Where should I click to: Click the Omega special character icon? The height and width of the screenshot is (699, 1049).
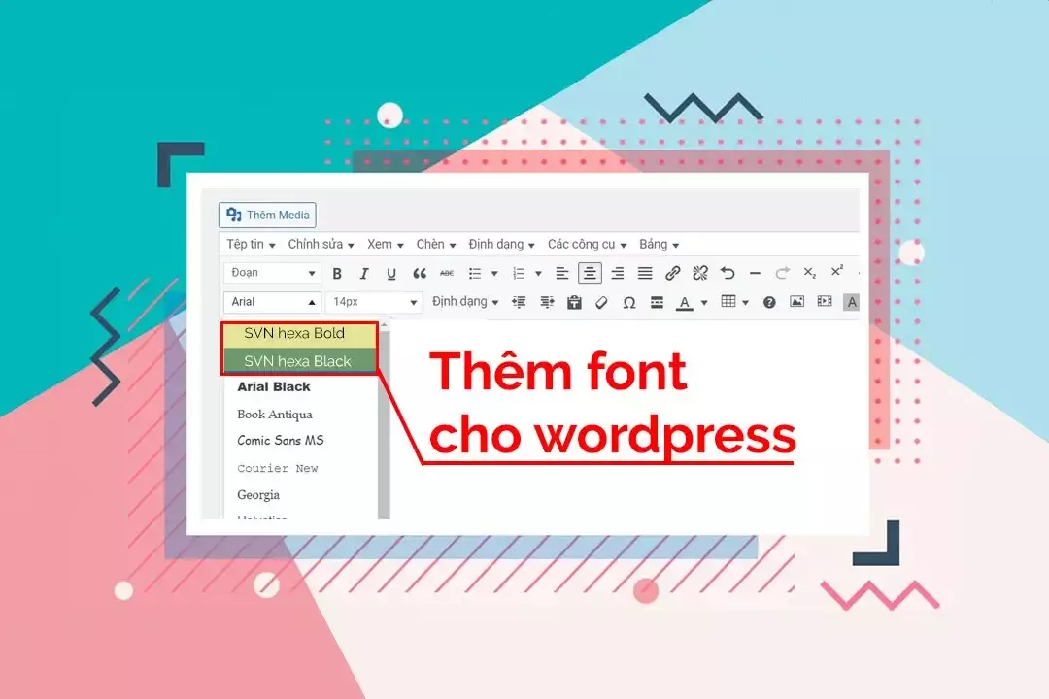[x=628, y=303]
